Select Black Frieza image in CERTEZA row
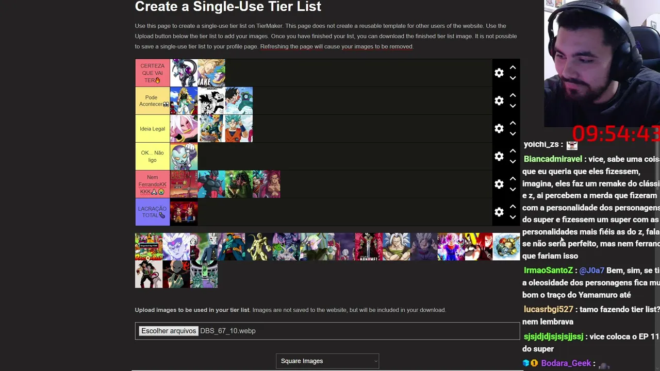The height and width of the screenshot is (371, 660). point(184,73)
